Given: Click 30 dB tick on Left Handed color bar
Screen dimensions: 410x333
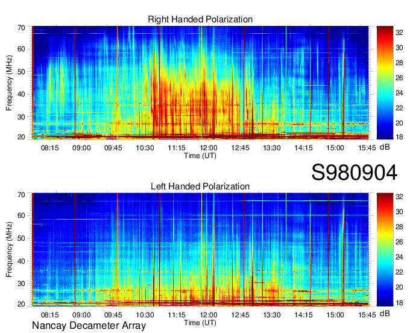Looking at the screenshot, I should 399,212.
